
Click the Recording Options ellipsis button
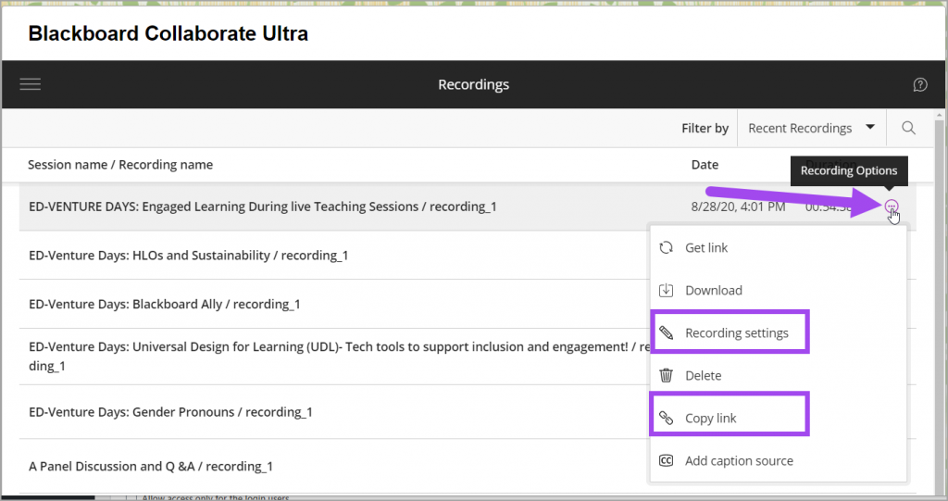coord(891,207)
